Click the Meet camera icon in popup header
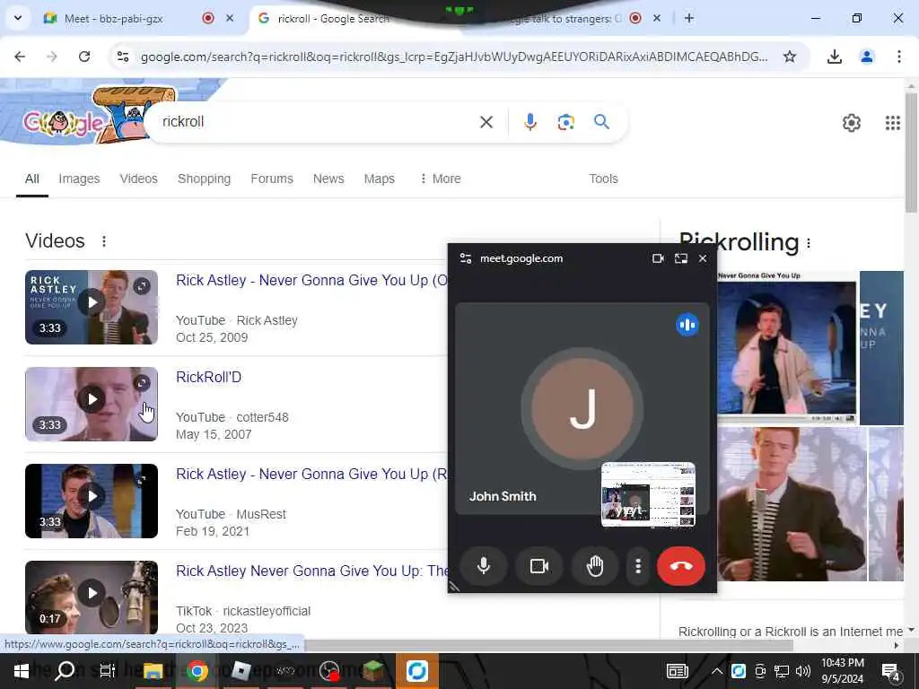919x689 pixels. [658, 258]
